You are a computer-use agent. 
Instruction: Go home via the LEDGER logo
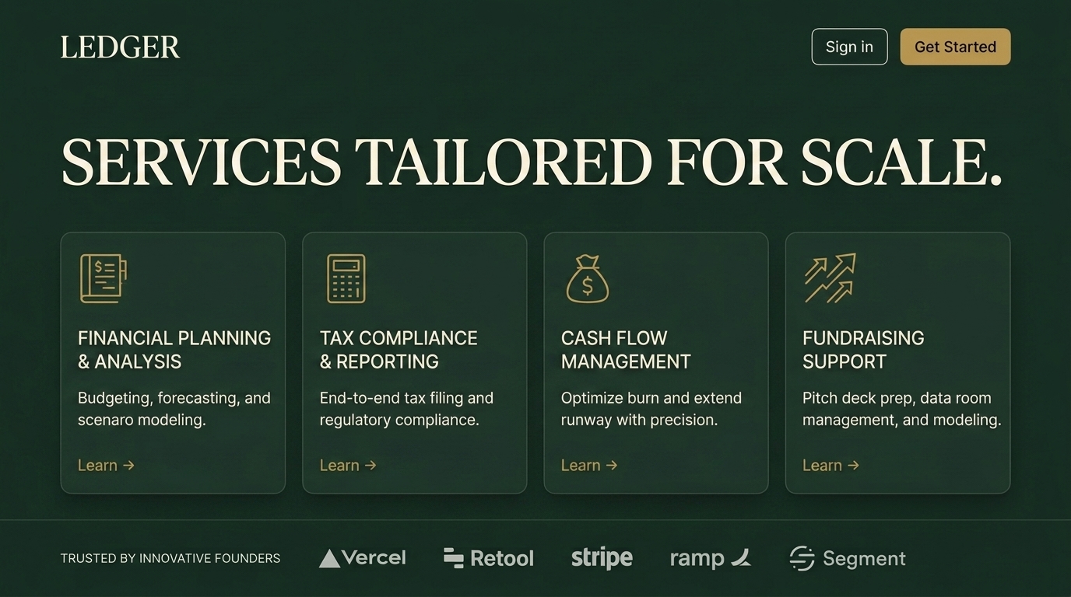click(x=120, y=47)
